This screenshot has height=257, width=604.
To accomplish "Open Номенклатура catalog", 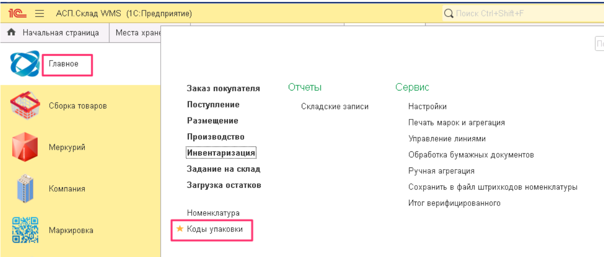I will pyautogui.click(x=213, y=213).
